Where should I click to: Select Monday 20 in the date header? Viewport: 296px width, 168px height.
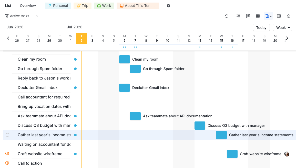click(275, 38)
